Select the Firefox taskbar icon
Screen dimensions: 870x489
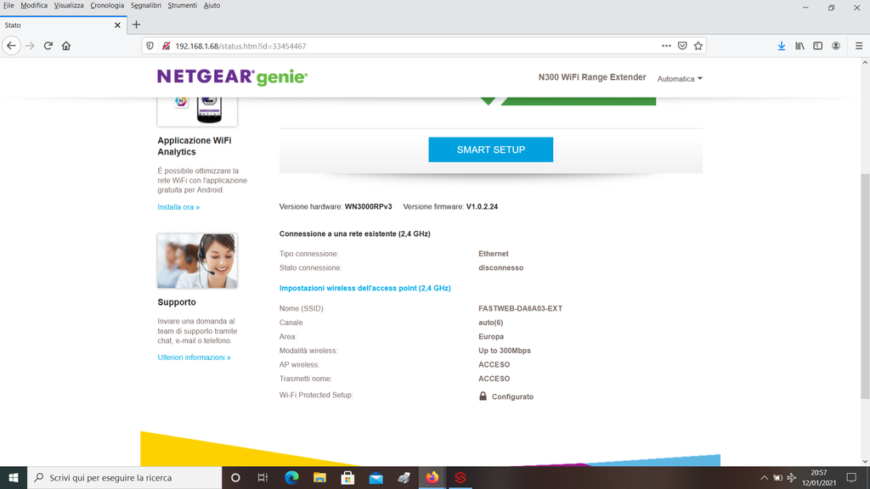point(432,477)
